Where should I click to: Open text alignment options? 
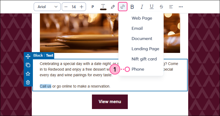(171, 7)
